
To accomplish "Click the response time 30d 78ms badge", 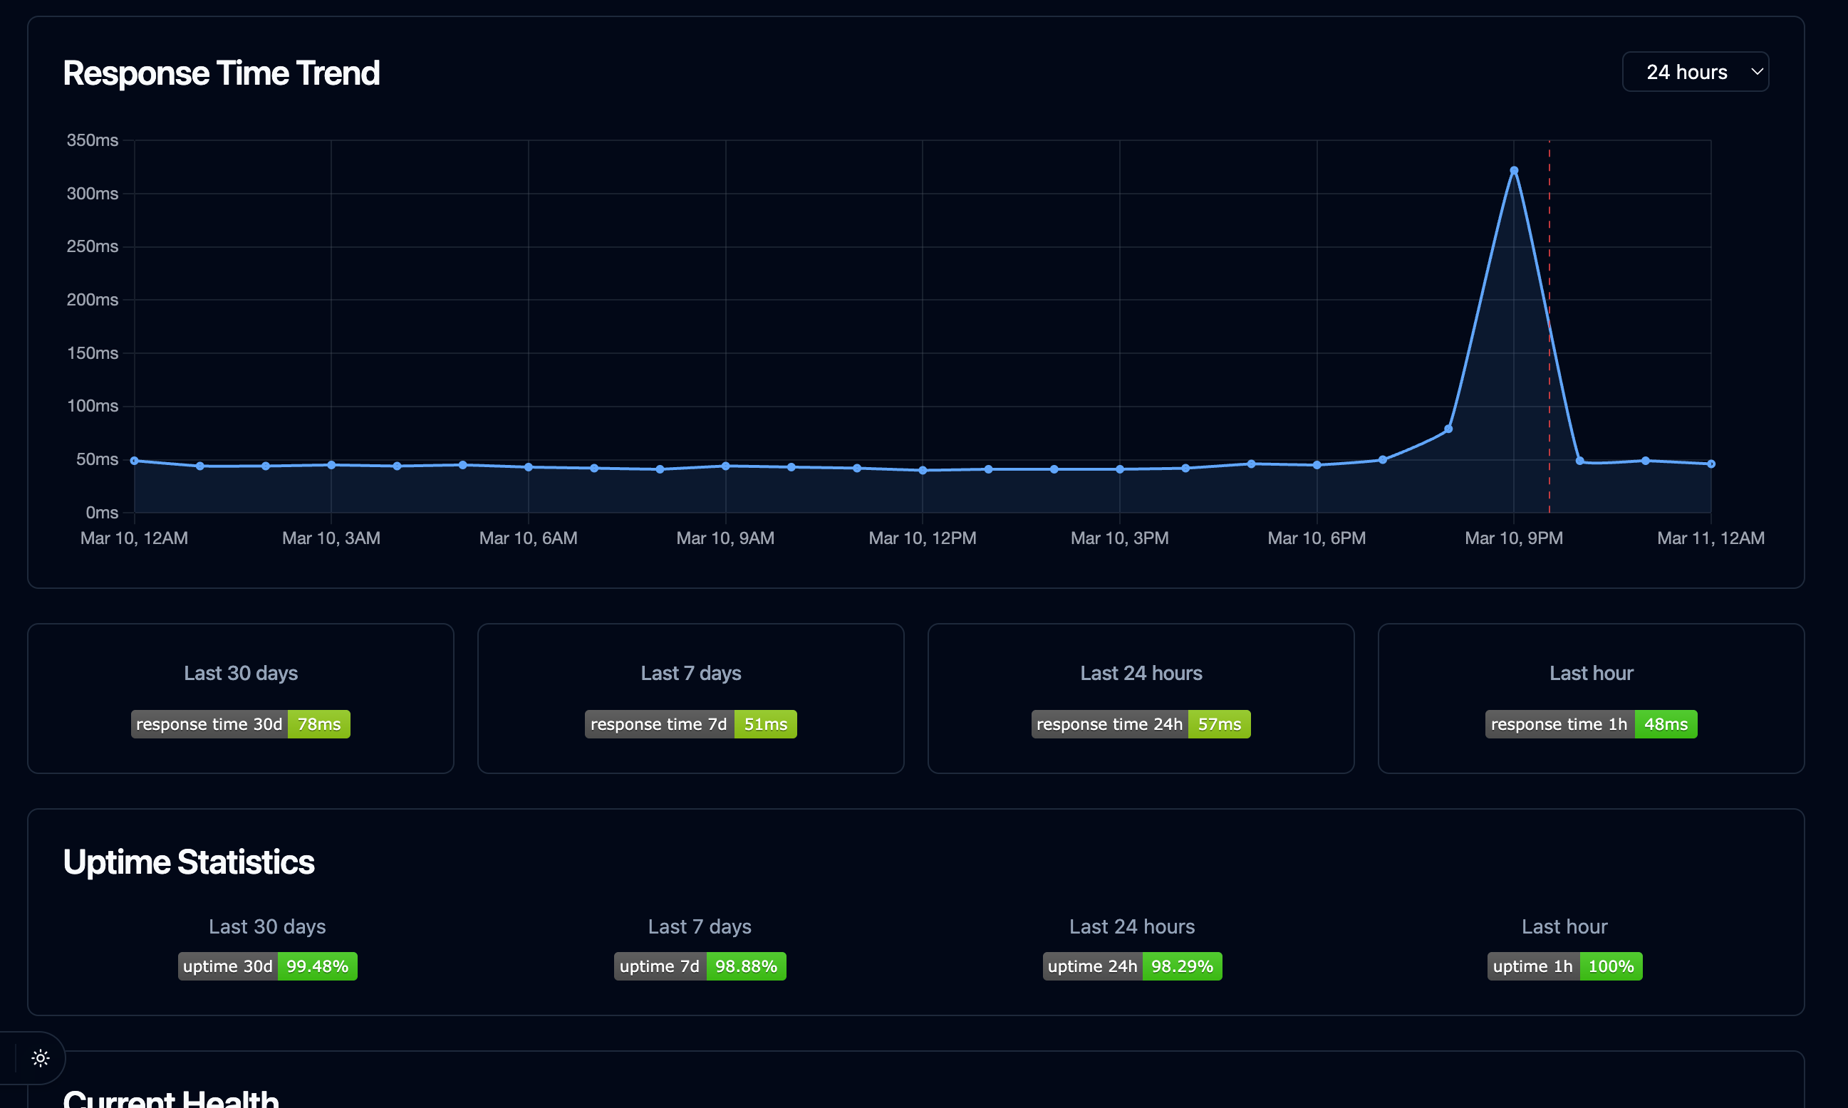I will click(241, 723).
